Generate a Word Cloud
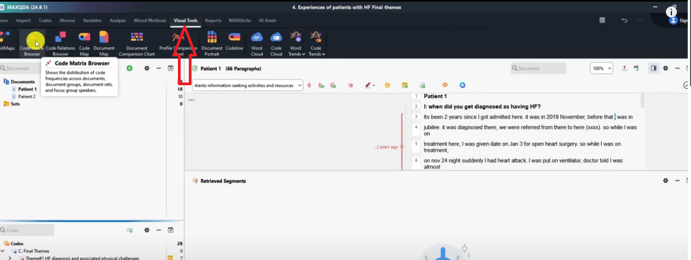The height and width of the screenshot is (260, 691). click(x=257, y=43)
